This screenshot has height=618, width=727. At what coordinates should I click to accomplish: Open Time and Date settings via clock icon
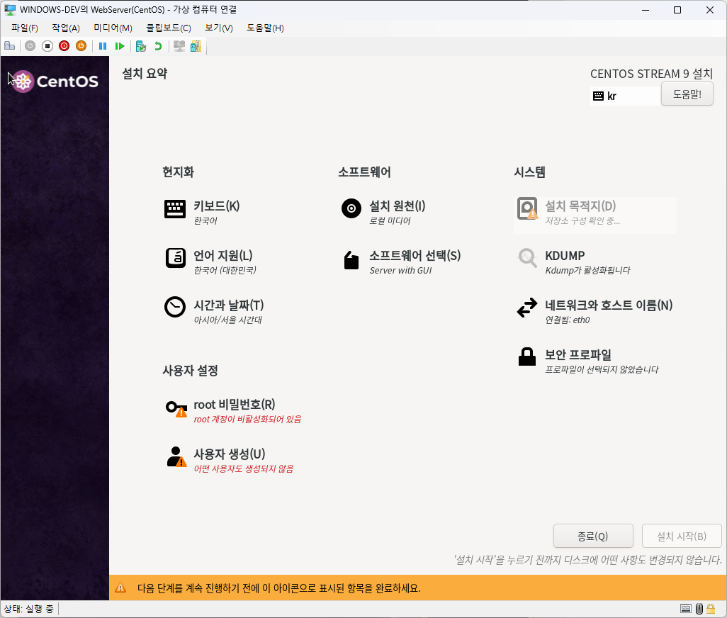click(x=174, y=306)
